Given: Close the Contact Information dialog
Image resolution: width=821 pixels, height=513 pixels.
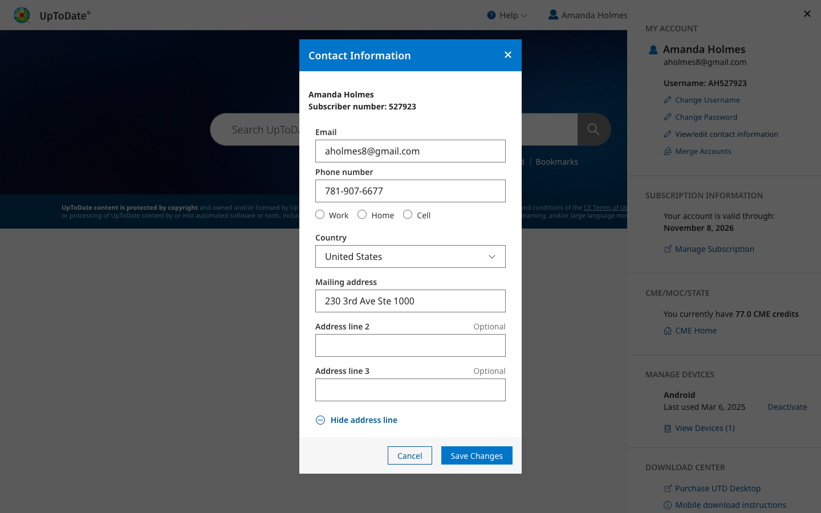Looking at the screenshot, I should [508, 55].
